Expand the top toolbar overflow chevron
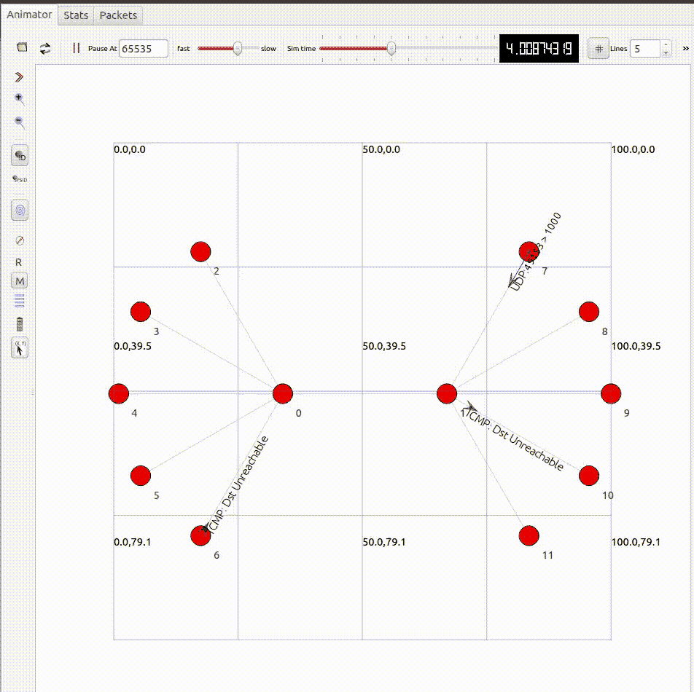 (x=685, y=48)
